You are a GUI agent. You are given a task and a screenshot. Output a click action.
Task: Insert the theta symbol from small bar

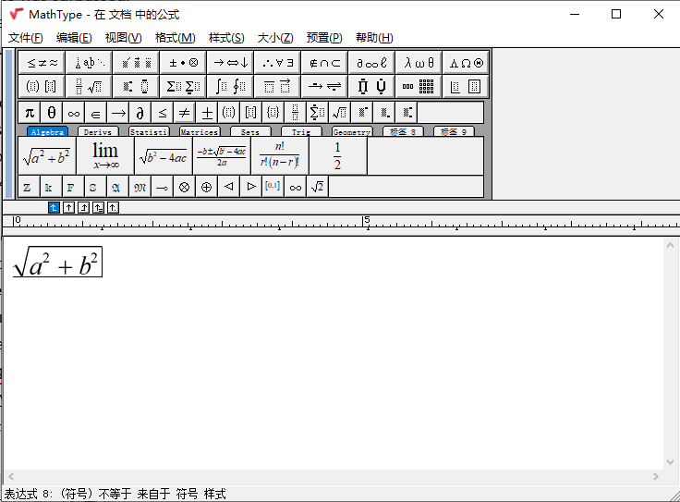coord(52,113)
